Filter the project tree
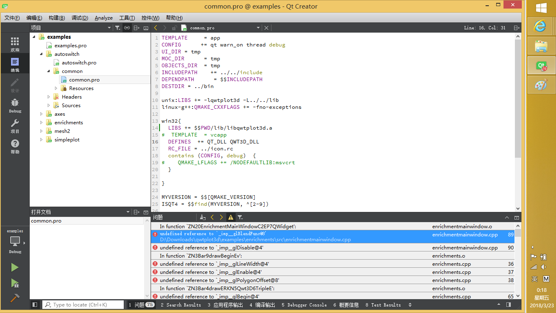Image resolution: width=556 pixels, height=313 pixels. coord(118,28)
